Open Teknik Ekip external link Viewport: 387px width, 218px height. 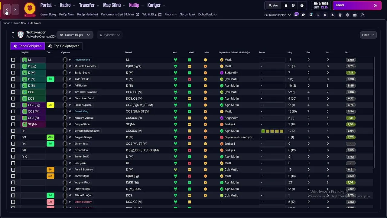point(152,14)
